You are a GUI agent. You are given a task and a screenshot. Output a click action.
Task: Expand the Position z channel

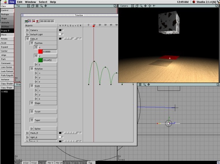coord(36,65)
